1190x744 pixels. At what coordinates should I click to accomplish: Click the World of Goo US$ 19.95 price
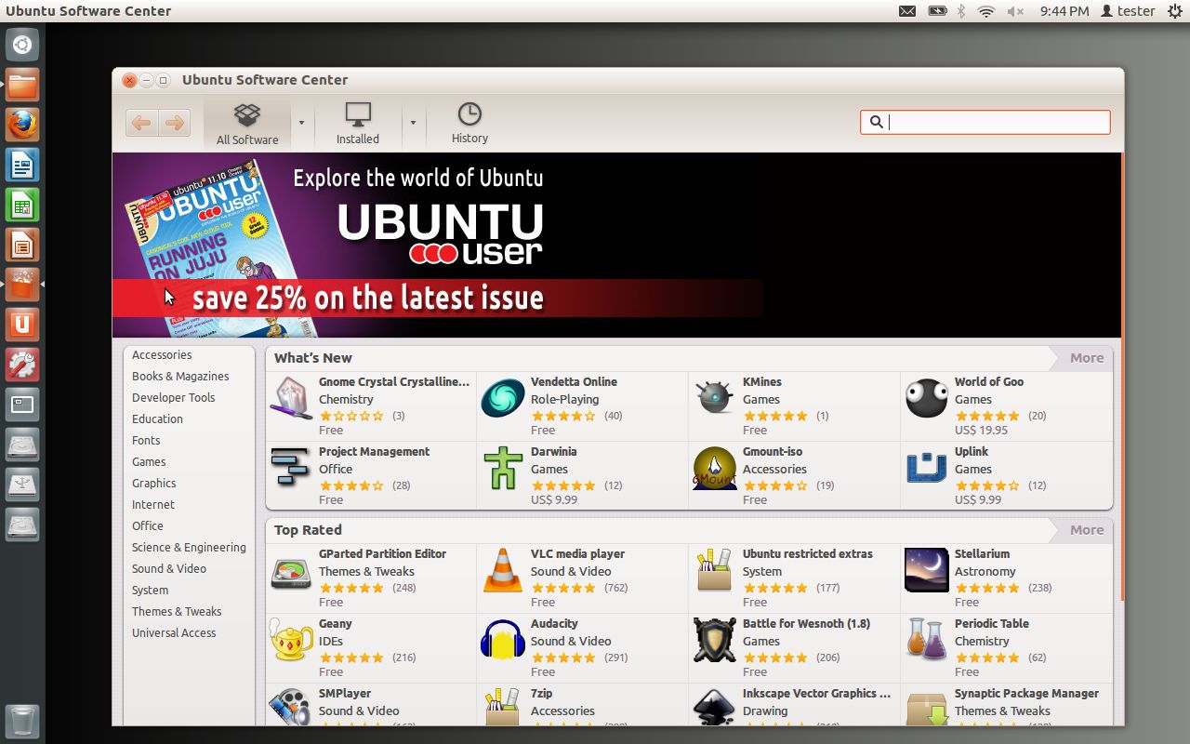[981, 431]
